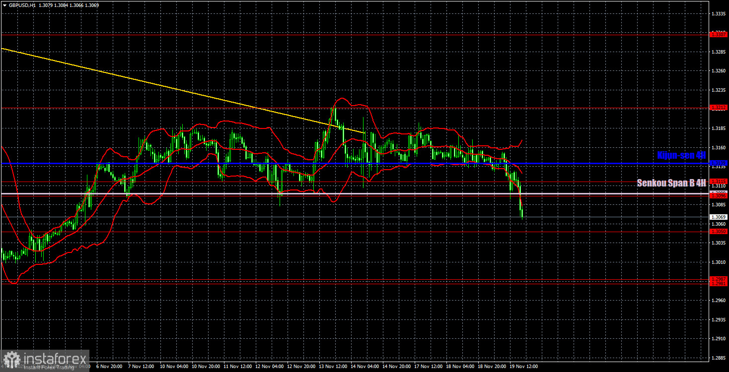This screenshot has height=372, width=729.
Task: Open the GBPUSD,H1 chart dropdown triangle
Action: (5, 5)
